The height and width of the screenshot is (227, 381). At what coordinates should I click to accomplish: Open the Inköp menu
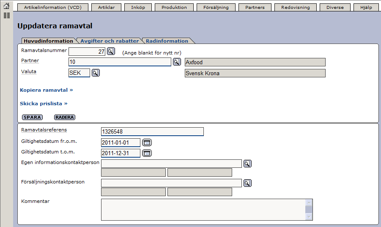click(138, 7)
